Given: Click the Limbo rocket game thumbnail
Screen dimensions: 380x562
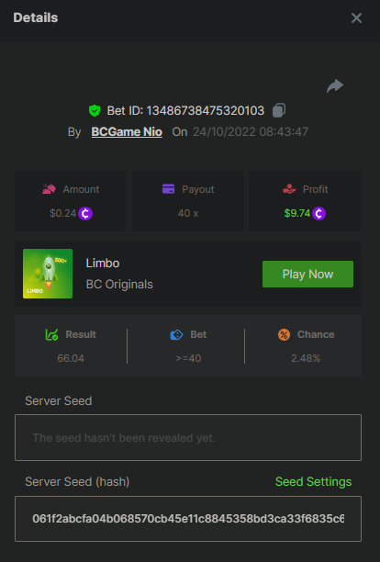Looking at the screenshot, I should coord(48,274).
